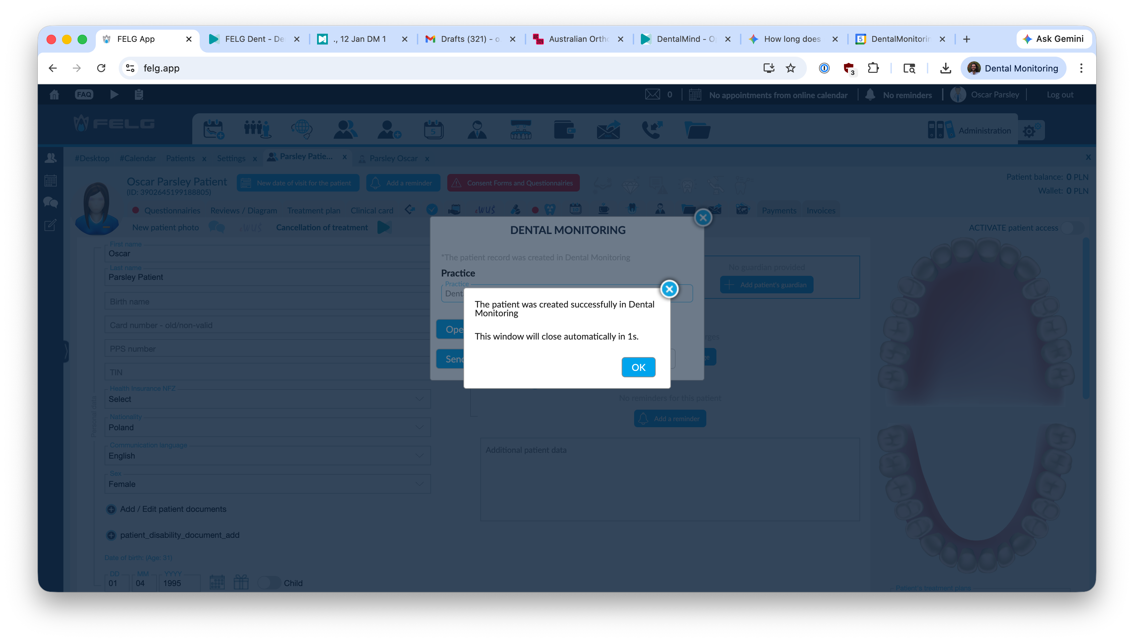This screenshot has height=642, width=1134.
Task: Open the clipboard notes icon in top bar
Action: [139, 94]
